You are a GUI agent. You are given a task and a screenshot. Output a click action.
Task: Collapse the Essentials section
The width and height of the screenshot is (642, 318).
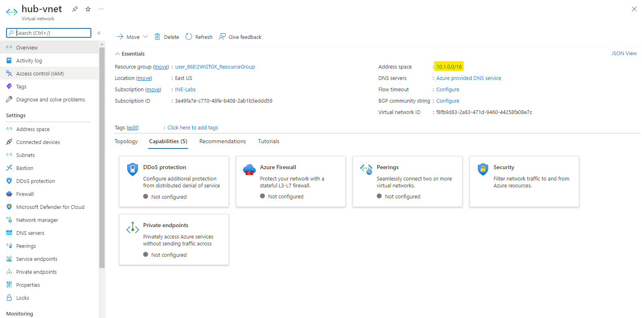(x=118, y=54)
